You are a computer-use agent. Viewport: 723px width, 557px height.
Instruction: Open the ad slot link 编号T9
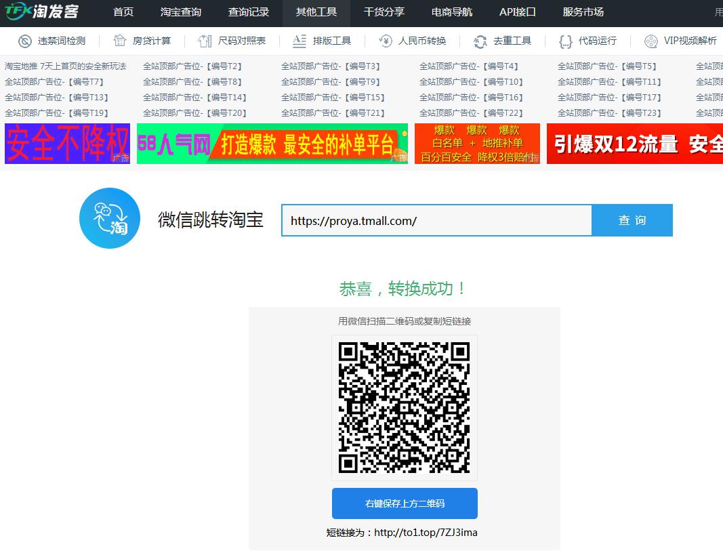(331, 82)
